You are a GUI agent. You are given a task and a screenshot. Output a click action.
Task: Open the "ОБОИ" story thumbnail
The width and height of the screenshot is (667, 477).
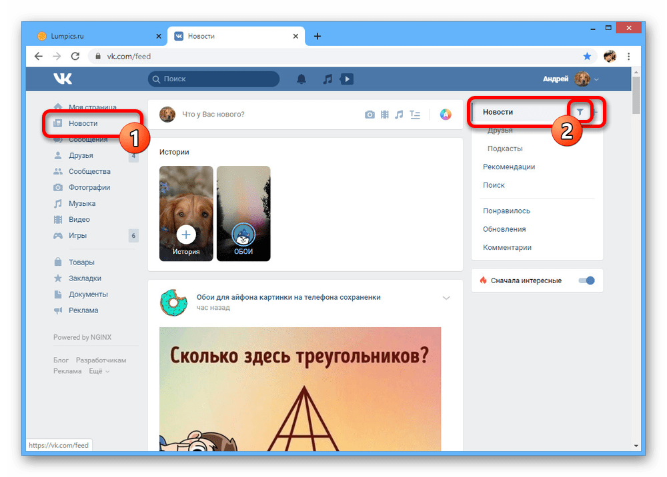click(x=243, y=213)
